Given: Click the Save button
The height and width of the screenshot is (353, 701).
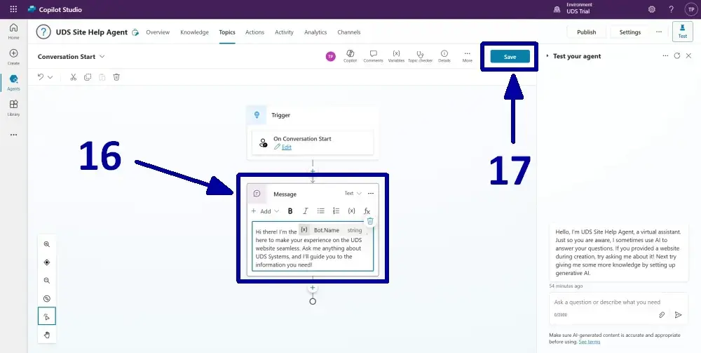Looking at the screenshot, I should [510, 56].
